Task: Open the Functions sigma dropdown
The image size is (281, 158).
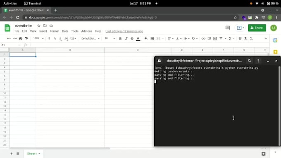Action: click(x=231, y=38)
